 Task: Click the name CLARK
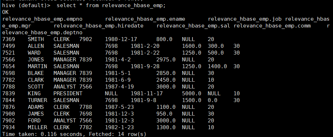[x=36, y=80]
